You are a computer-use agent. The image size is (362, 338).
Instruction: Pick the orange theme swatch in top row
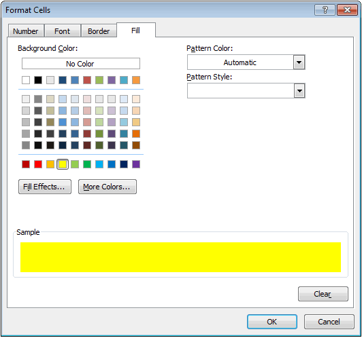[x=136, y=80]
